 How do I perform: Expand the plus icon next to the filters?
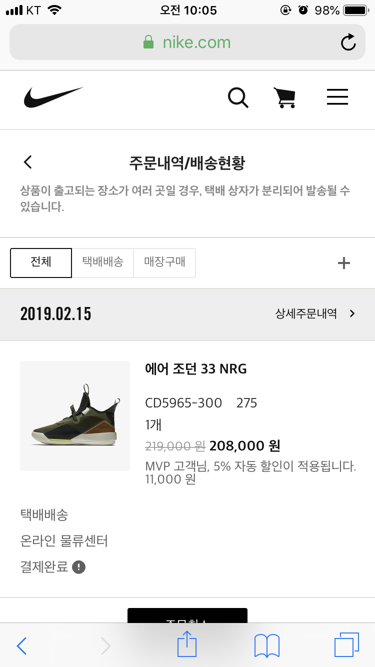pos(344,263)
